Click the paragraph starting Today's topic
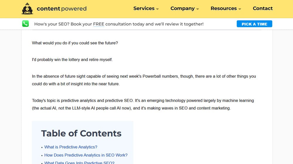Screen dimensions: 293x164 point(143,104)
